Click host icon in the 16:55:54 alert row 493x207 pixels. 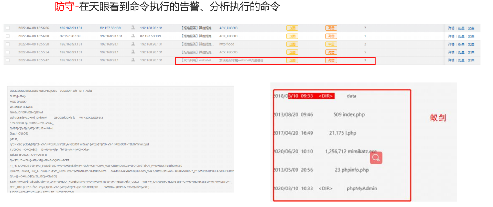(x=133, y=52)
